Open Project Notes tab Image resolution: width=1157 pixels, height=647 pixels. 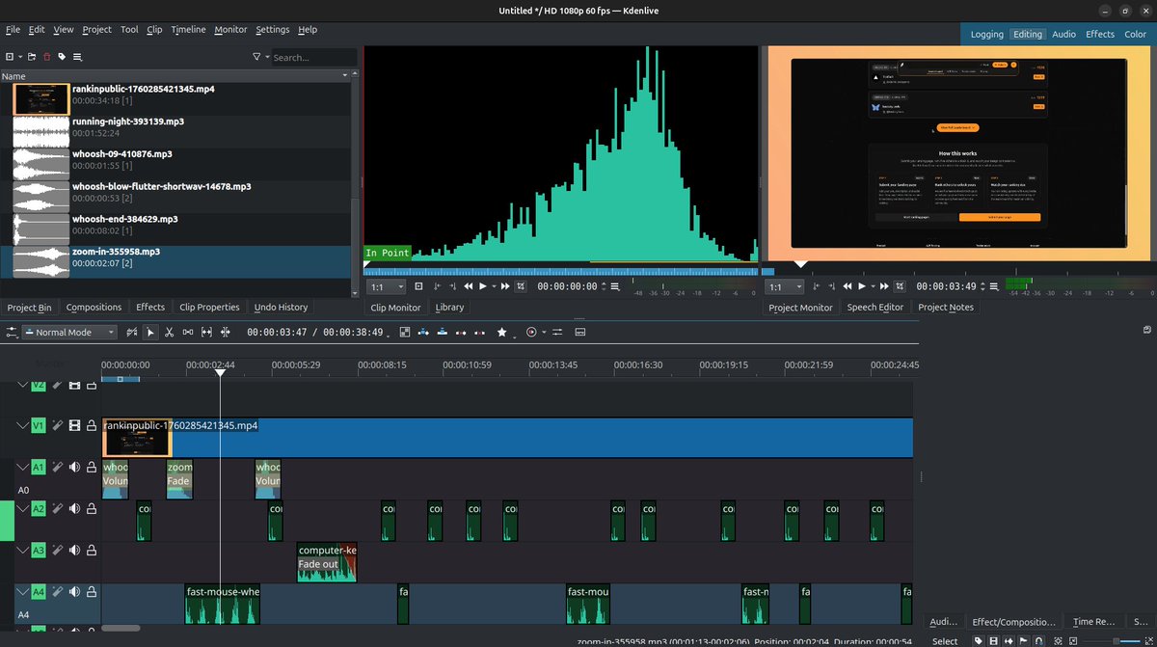[945, 307]
